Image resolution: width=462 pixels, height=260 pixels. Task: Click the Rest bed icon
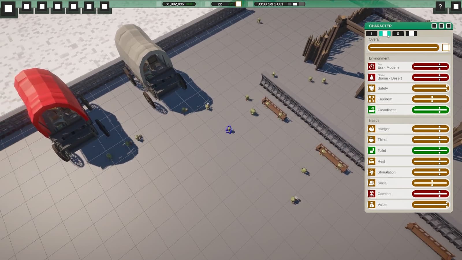372,161
